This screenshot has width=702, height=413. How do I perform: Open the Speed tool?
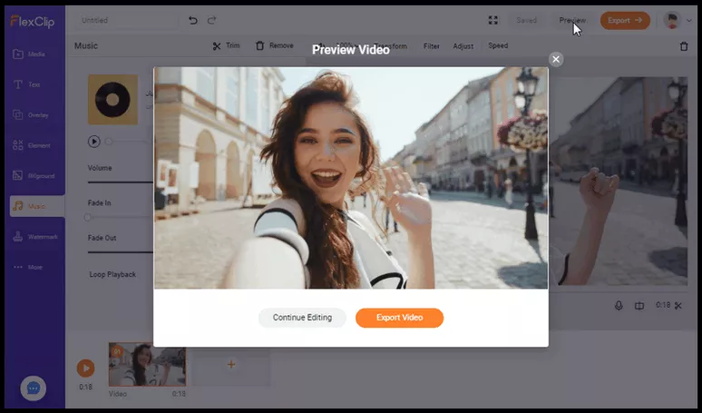click(x=498, y=45)
